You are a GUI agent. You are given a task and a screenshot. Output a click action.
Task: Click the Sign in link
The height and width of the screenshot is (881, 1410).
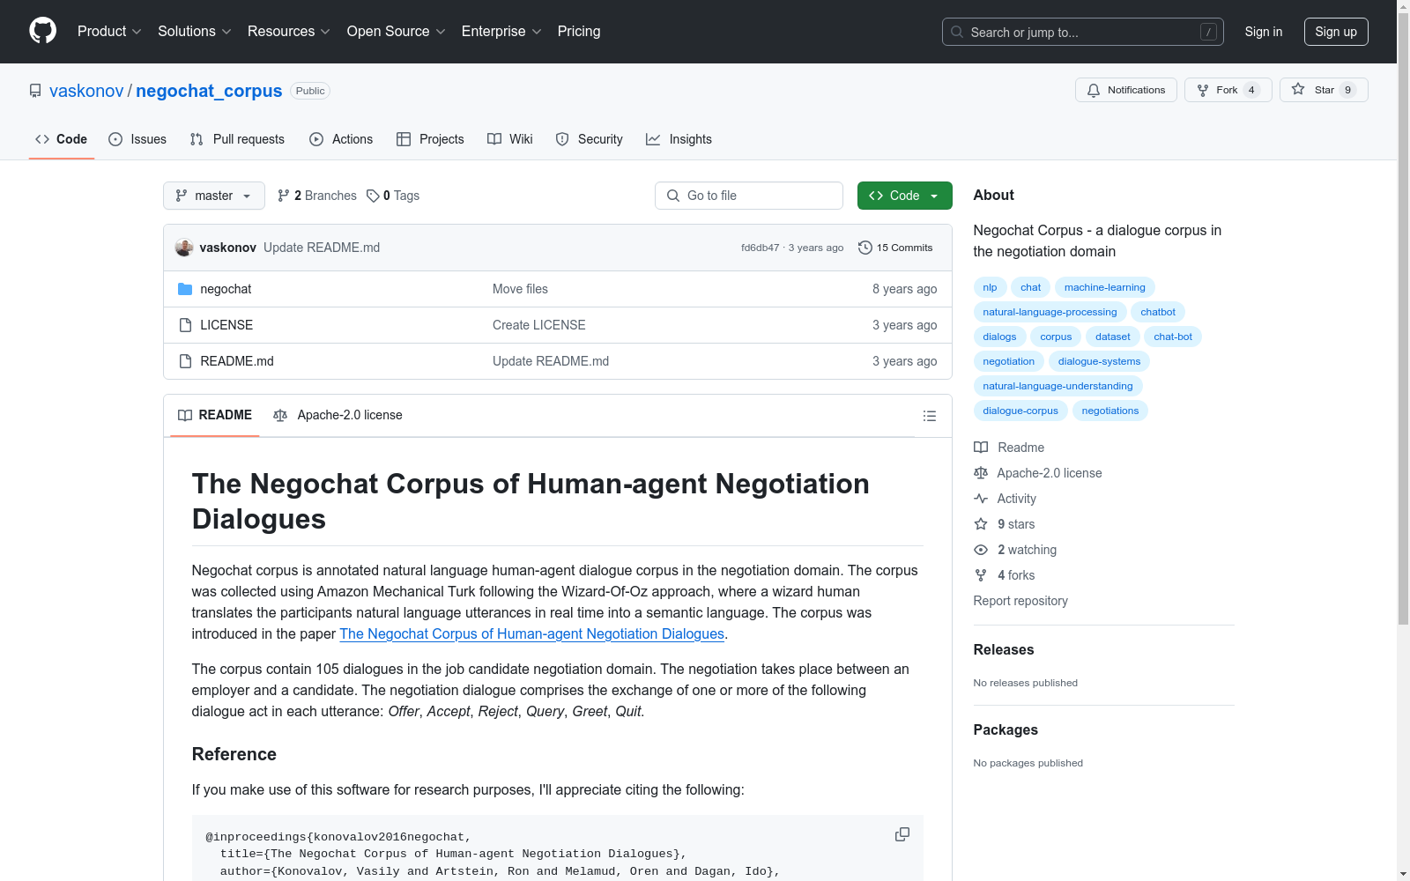tap(1264, 32)
